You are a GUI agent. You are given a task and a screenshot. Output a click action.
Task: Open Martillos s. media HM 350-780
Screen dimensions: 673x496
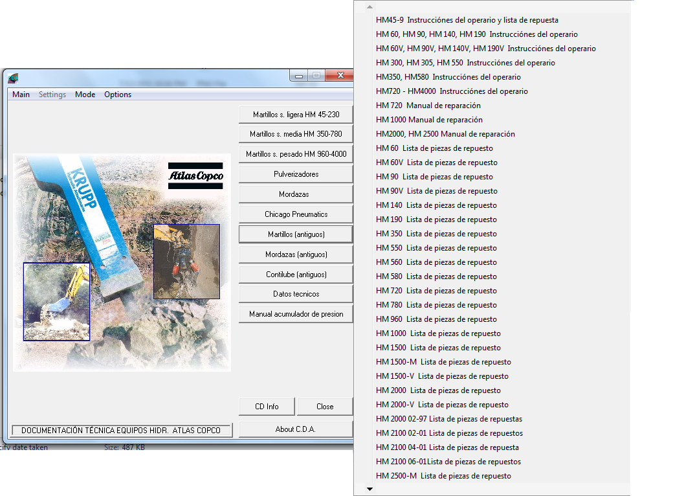[x=296, y=134]
